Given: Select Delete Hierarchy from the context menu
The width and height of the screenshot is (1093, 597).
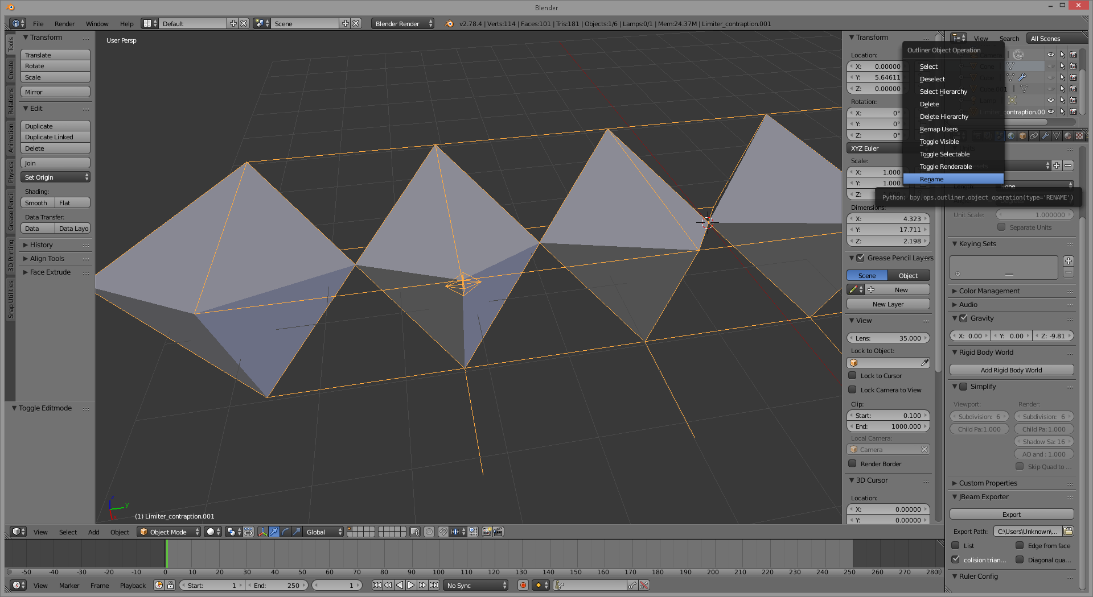Looking at the screenshot, I should point(944,117).
